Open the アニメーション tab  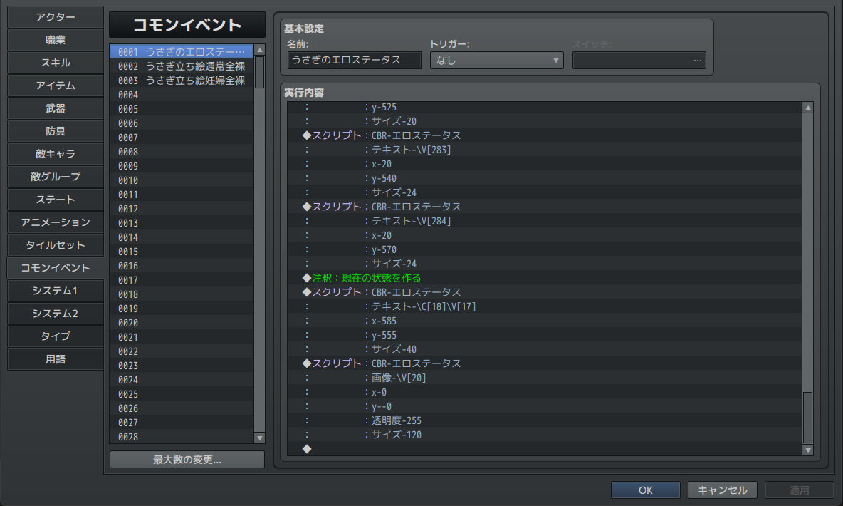[x=56, y=222]
